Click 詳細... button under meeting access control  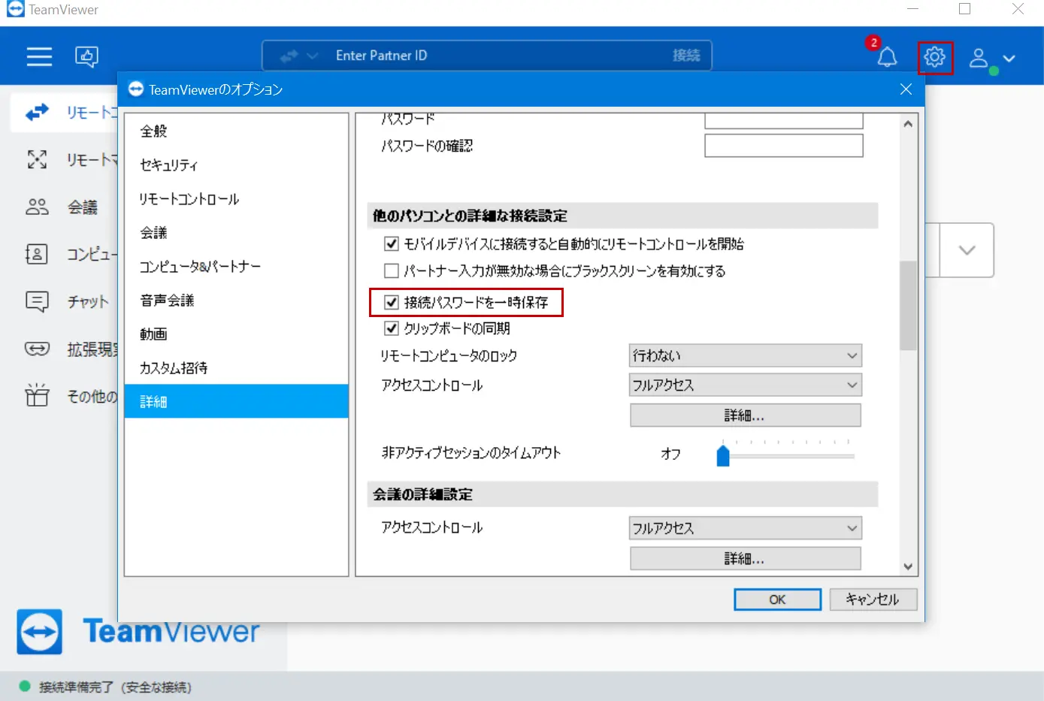coord(746,558)
